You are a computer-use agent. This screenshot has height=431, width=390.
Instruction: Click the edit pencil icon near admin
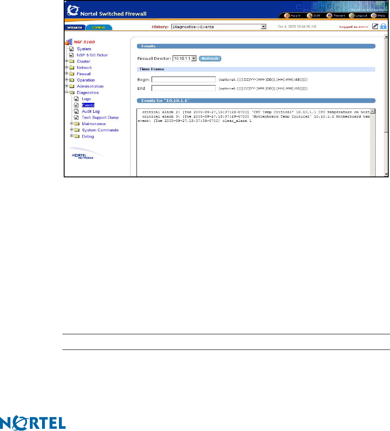pos(375,26)
